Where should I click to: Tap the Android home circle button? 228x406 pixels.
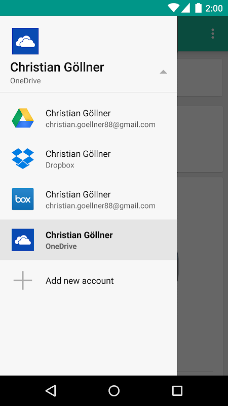114,391
